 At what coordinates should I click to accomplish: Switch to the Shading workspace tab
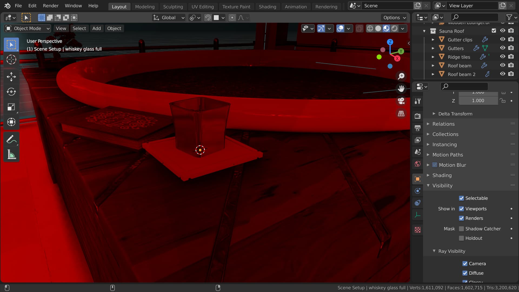(267, 6)
